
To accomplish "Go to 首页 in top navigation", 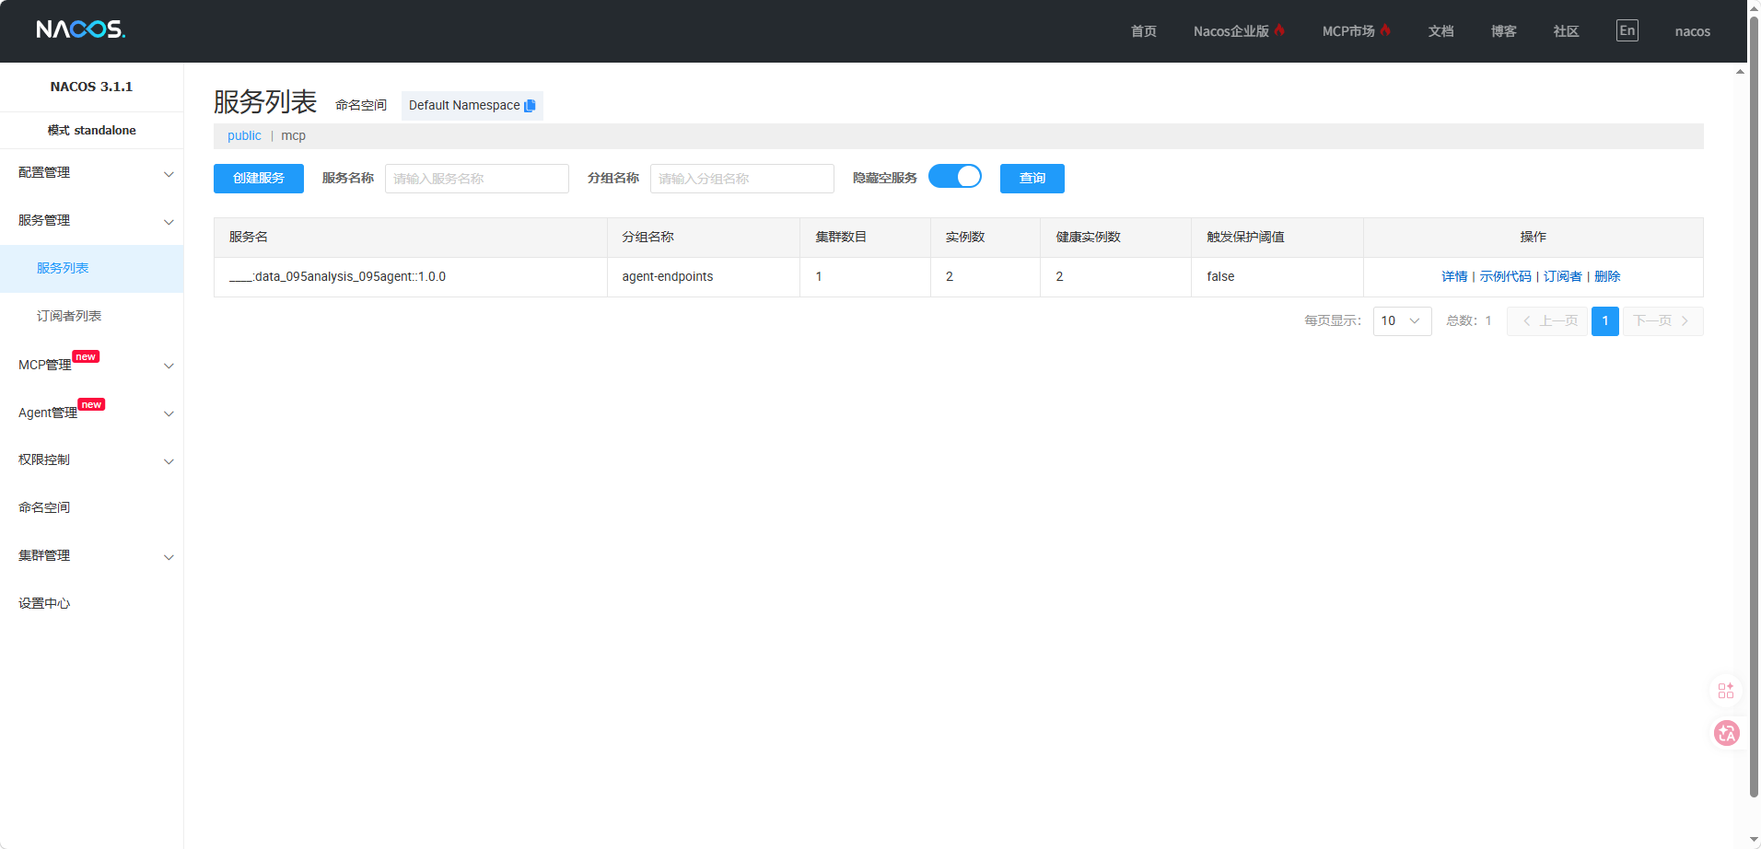I will (1143, 31).
